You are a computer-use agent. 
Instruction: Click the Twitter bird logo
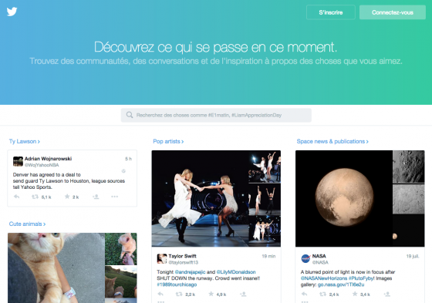(12, 12)
